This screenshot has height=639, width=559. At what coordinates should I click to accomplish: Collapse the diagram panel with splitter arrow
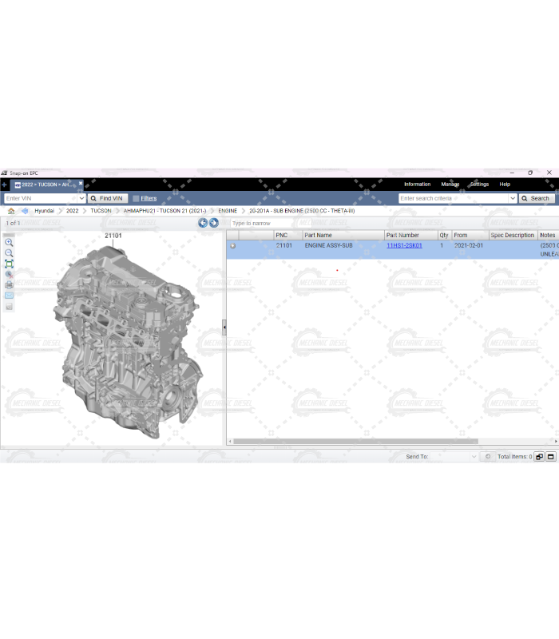click(x=224, y=327)
